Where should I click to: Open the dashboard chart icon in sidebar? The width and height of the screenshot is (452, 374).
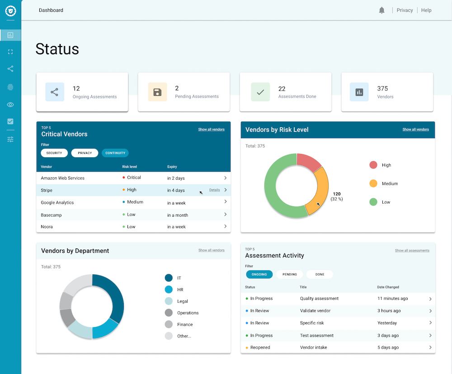(x=10, y=35)
